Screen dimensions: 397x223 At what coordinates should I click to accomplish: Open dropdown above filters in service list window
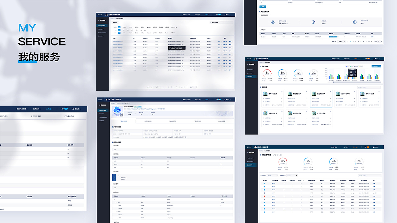[115, 23]
